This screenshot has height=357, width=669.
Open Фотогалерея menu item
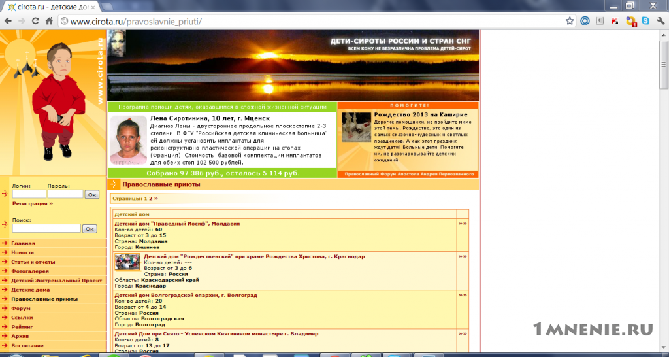tap(30, 271)
